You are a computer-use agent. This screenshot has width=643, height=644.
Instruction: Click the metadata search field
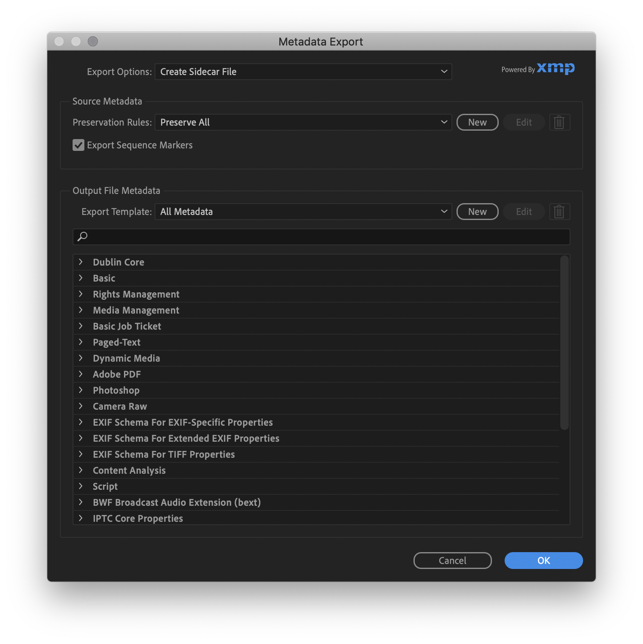tap(321, 237)
